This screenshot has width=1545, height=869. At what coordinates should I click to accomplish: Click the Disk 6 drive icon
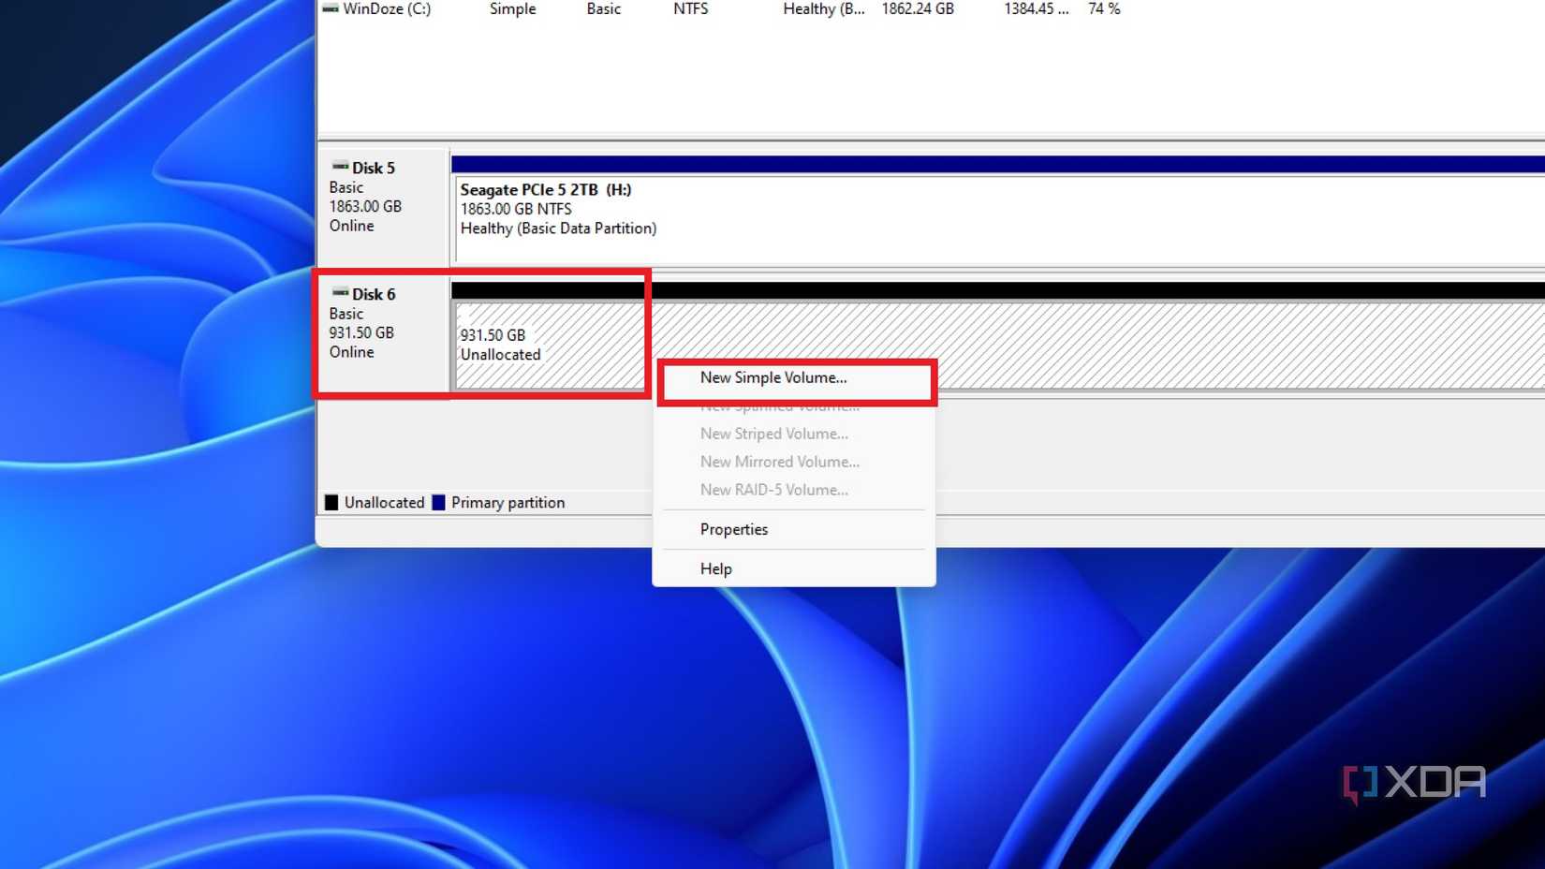(x=340, y=292)
